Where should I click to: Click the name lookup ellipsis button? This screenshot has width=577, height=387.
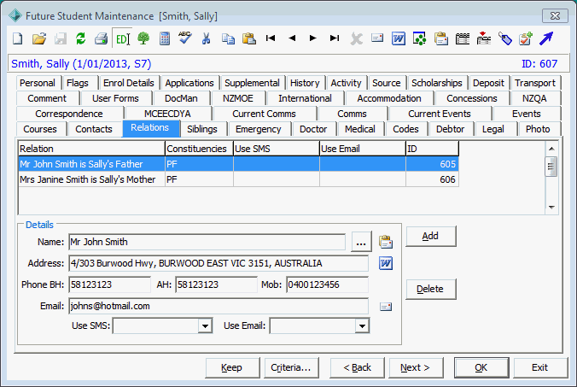[361, 242]
